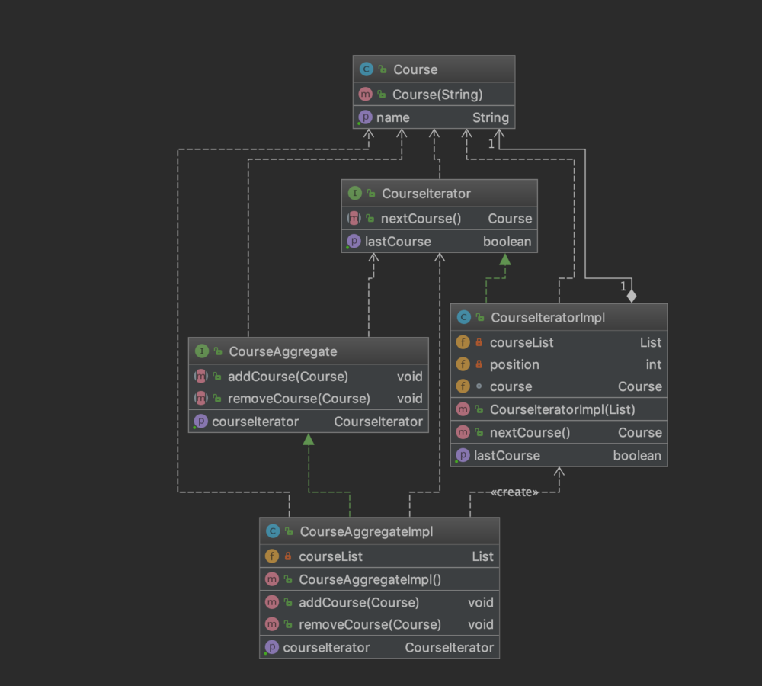Click the CourseAggregateImpl class icon

coord(273,531)
